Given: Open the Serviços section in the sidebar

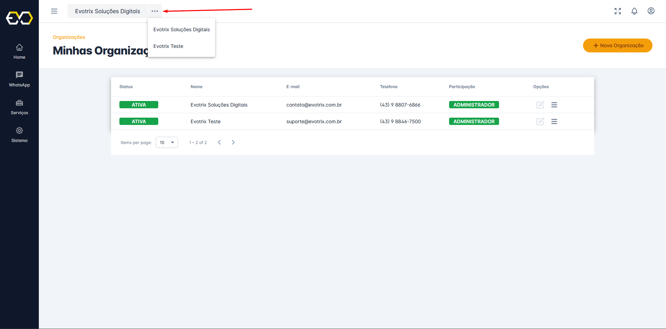Looking at the screenshot, I should pyautogui.click(x=19, y=107).
